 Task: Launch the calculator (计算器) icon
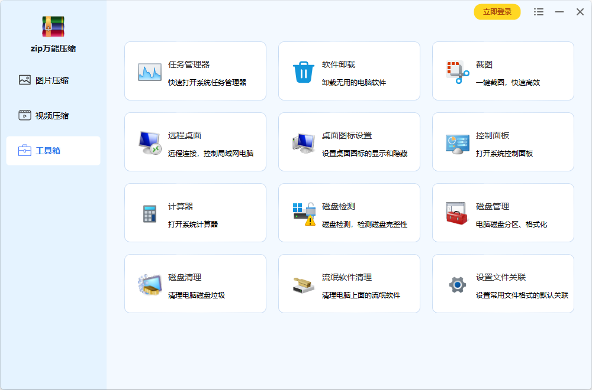click(150, 213)
